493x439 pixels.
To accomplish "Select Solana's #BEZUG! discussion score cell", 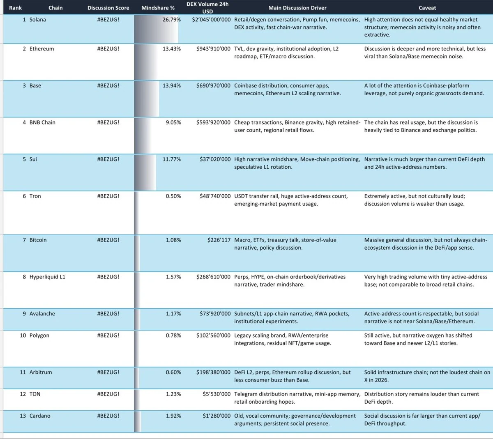I will (108, 20).
